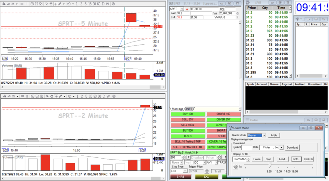Click the clock icon in 5 Minute chart toolbar
This screenshot has width=329, height=181.
(x=69, y=4)
